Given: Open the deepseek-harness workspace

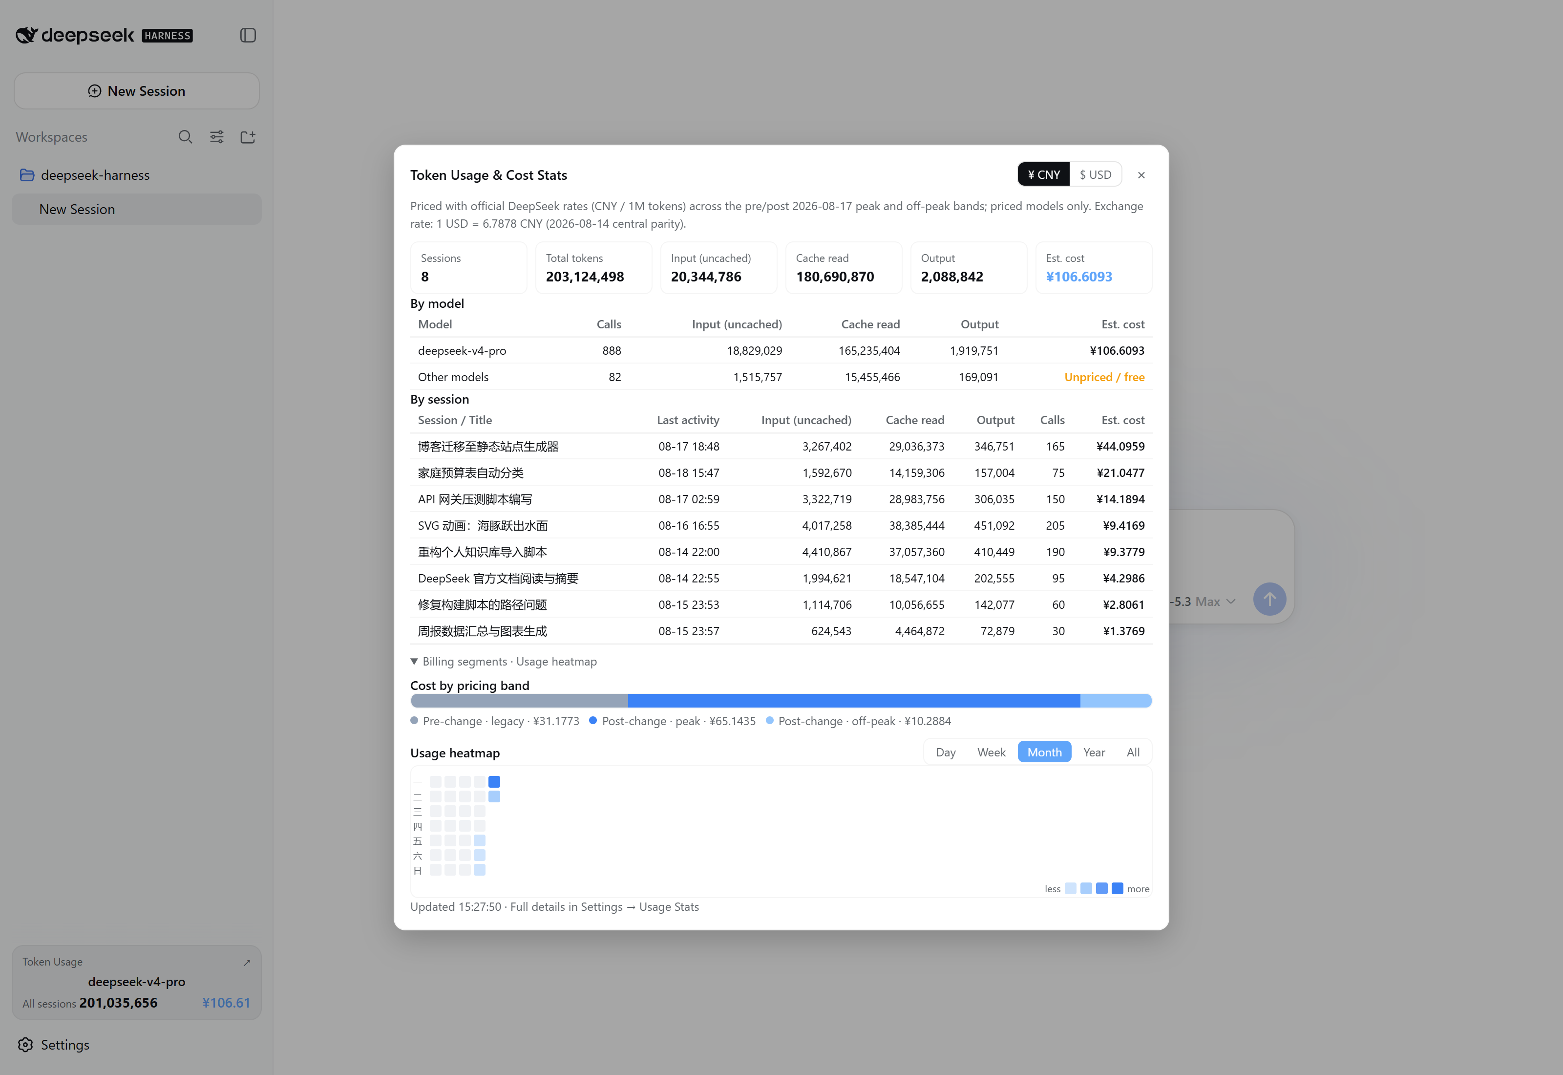Looking at the screenshot, I should click(x=137, y=175).
